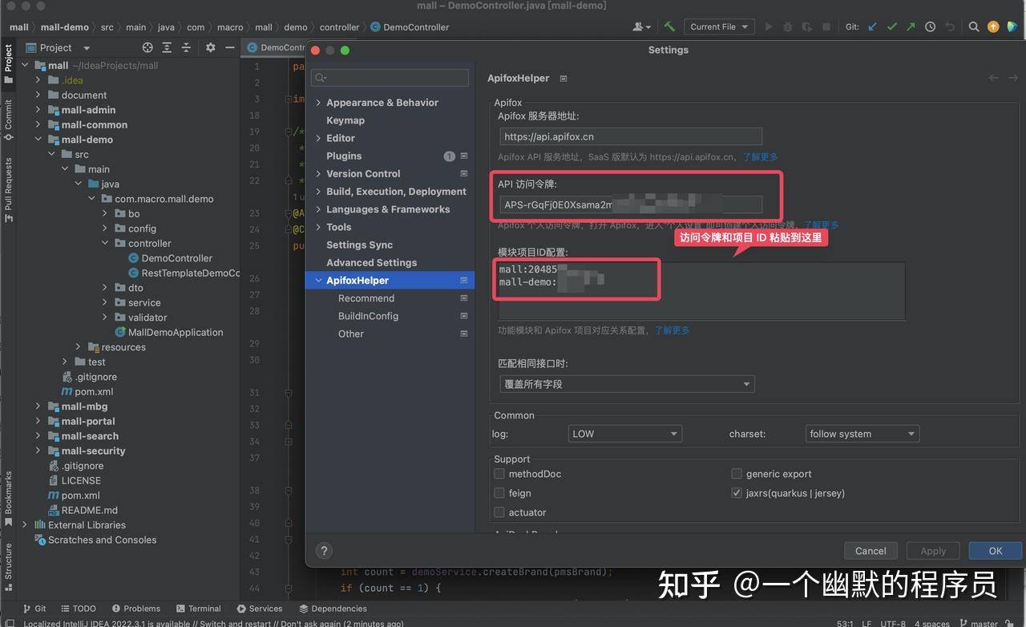The height and width of the screenshot is (627, 1026).
Task: Select Plugins in Settings list
Action: (344, 156)
